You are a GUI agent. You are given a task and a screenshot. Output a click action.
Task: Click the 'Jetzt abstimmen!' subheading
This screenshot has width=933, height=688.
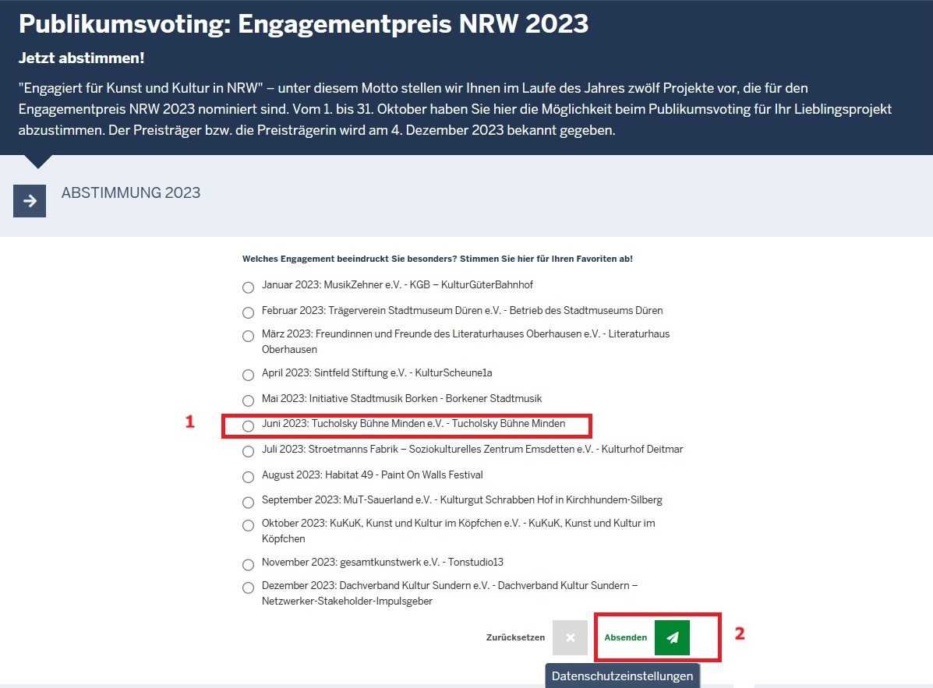(x=82, y=58)
